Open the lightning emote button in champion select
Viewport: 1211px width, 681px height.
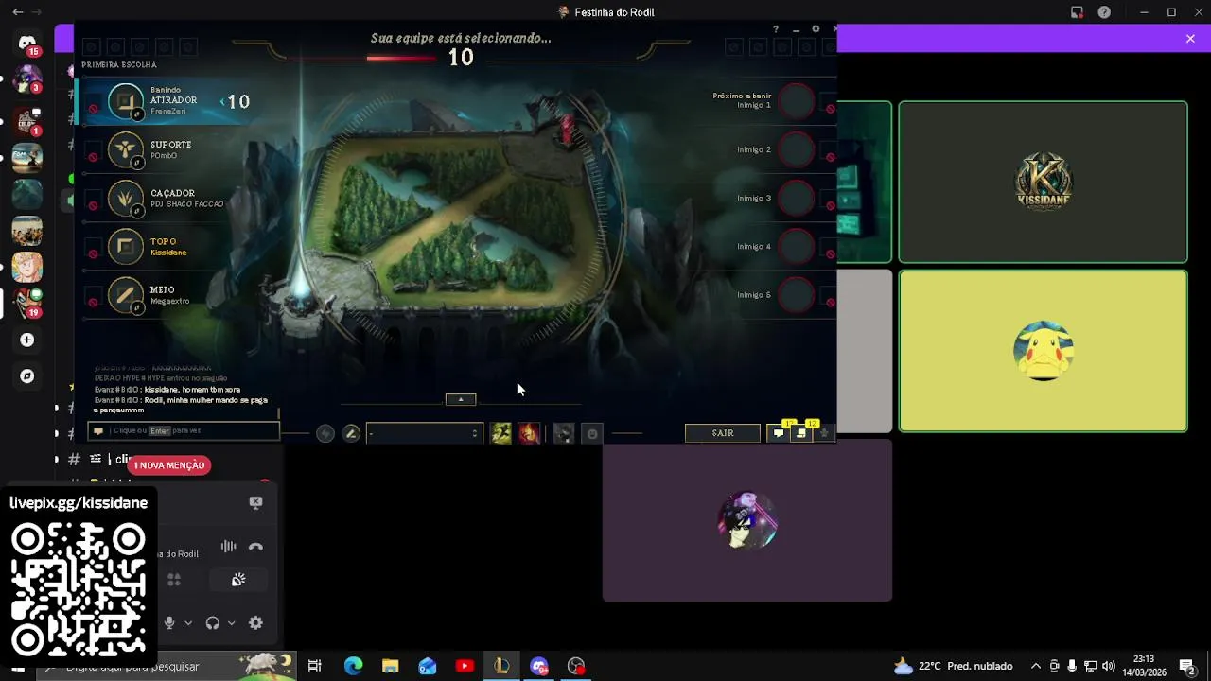pyautogui.click(x=325, y=433)
